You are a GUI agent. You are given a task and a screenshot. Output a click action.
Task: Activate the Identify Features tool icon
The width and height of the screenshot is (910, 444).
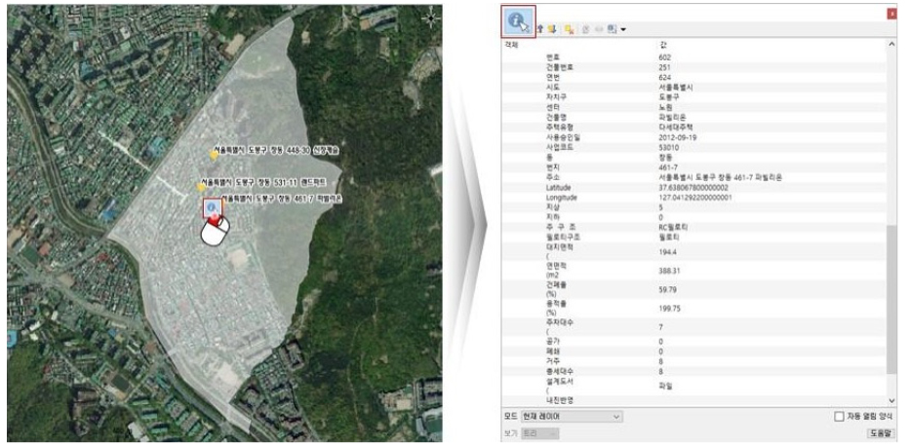519,21
